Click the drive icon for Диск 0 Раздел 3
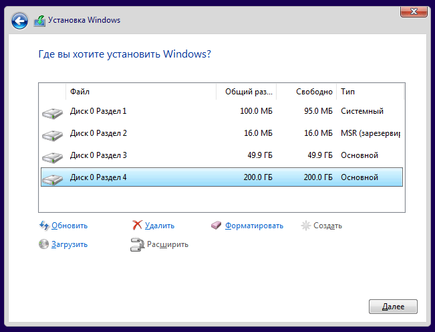This screenshot has height=332, width=435. (52, 158)
